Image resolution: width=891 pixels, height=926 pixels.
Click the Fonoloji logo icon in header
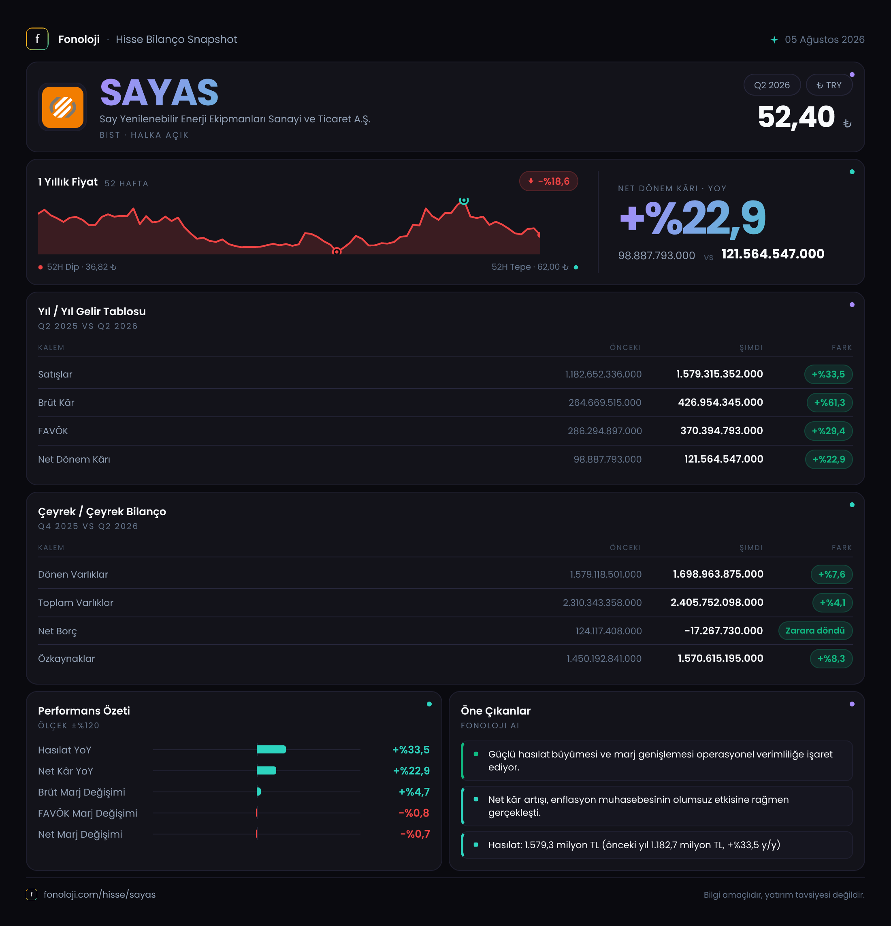pyautogui.click(x=37, y=39)
